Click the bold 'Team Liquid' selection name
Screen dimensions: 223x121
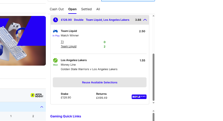point(69,31)
